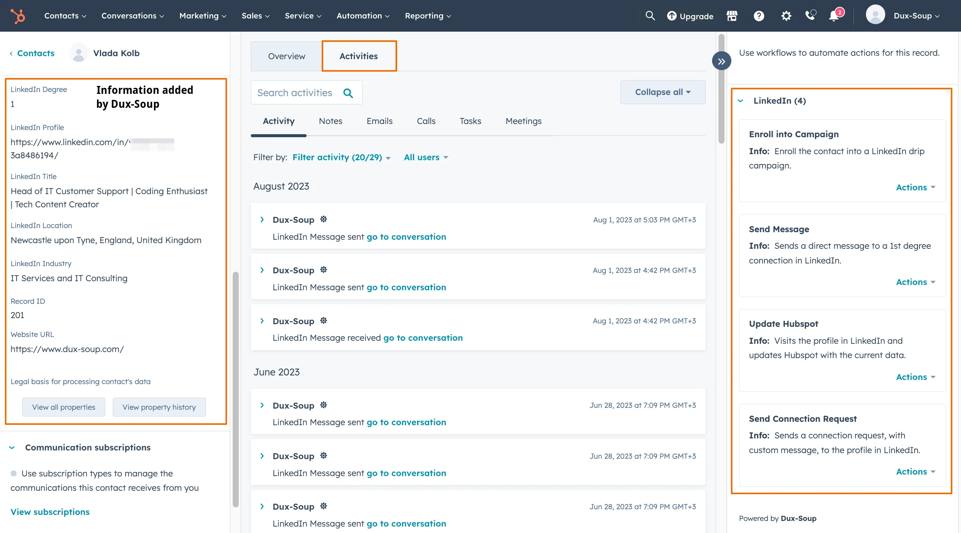The width and height of the screenshot is (961, 533).
Task: Open the settings gear icon
Action: click(786, 16)
